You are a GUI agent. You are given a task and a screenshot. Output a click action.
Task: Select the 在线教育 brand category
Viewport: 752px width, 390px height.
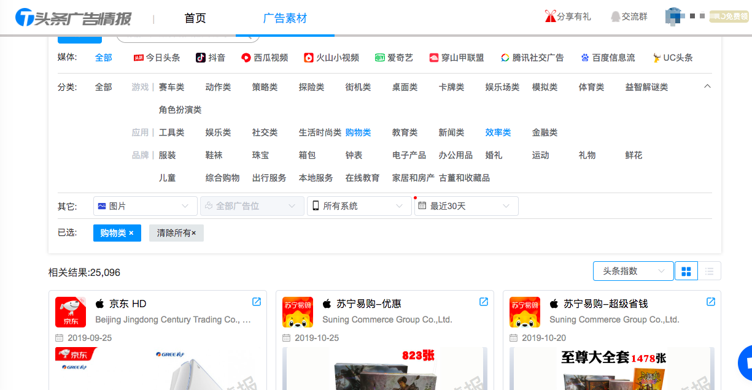tap(362, 178)
